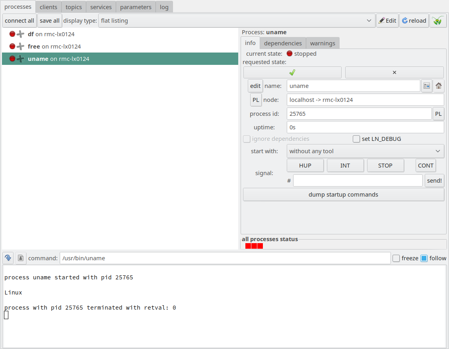This screenshot has height=349, width=449.
Task: Click the green checkmark requested state button
Action: click(x=292, y=72)
